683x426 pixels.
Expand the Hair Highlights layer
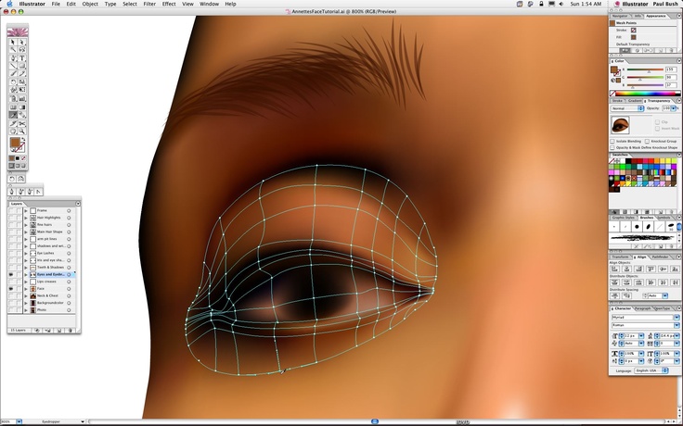pyautogui.click(x=26, y=218)
